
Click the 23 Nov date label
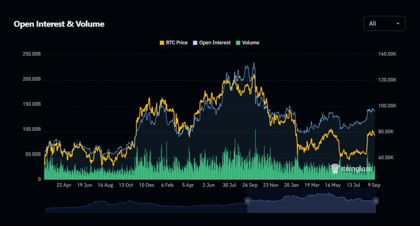point(271,185)
